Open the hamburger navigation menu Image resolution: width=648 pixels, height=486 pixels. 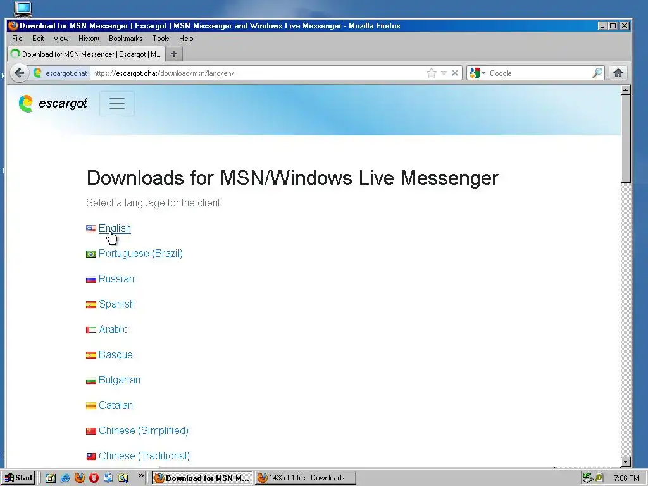[x=117, y=103]
